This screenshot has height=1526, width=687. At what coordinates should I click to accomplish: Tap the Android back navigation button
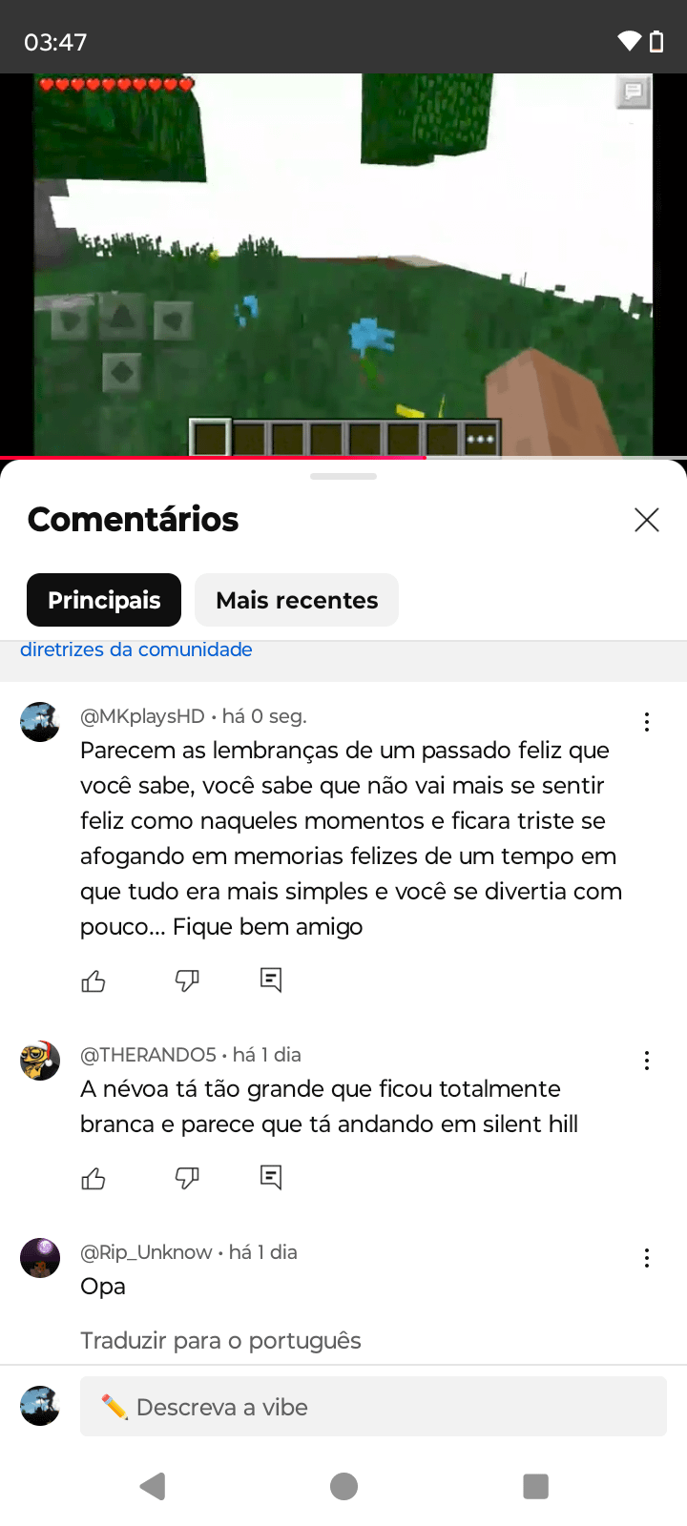(x=153, y=1486)
